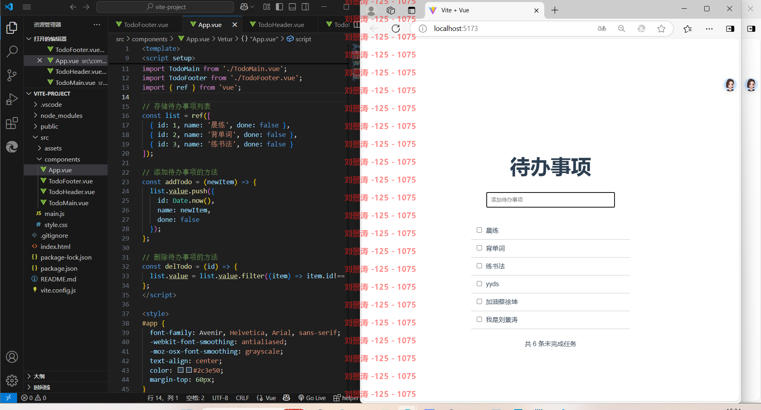Check the yyds todo checkbox
Screen dimensions: 761x410
pos(479,284)
